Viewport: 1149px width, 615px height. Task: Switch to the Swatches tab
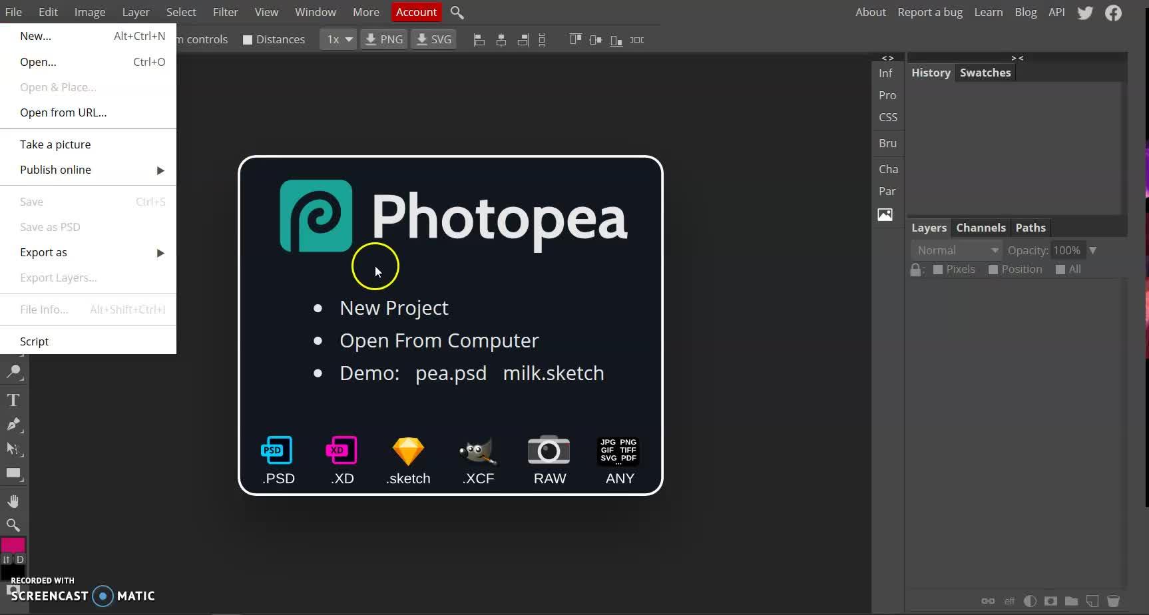[985, 73]
